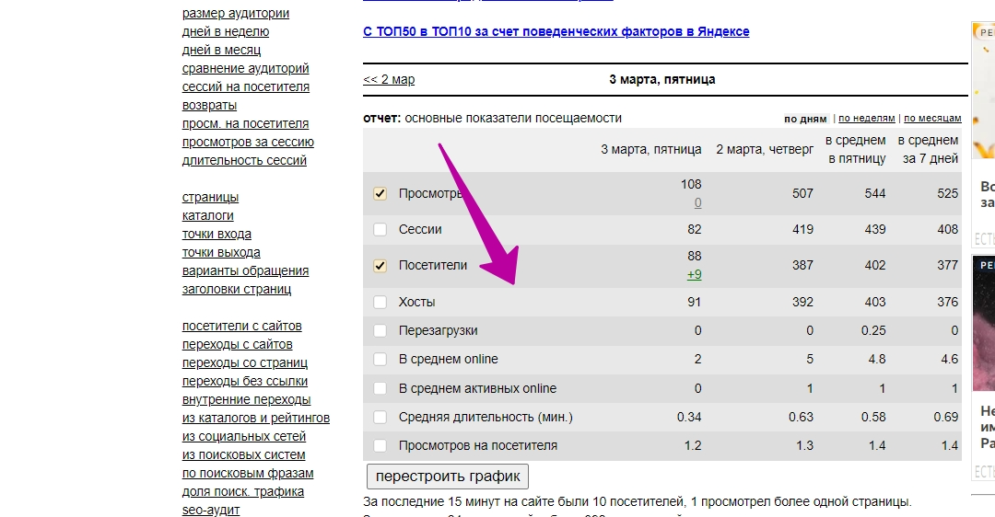Open сравнение аудиторий report
The height and width of the screenshot is (517, 995).
pos(246,68)
